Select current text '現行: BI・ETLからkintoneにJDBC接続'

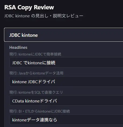click(39, 111)
